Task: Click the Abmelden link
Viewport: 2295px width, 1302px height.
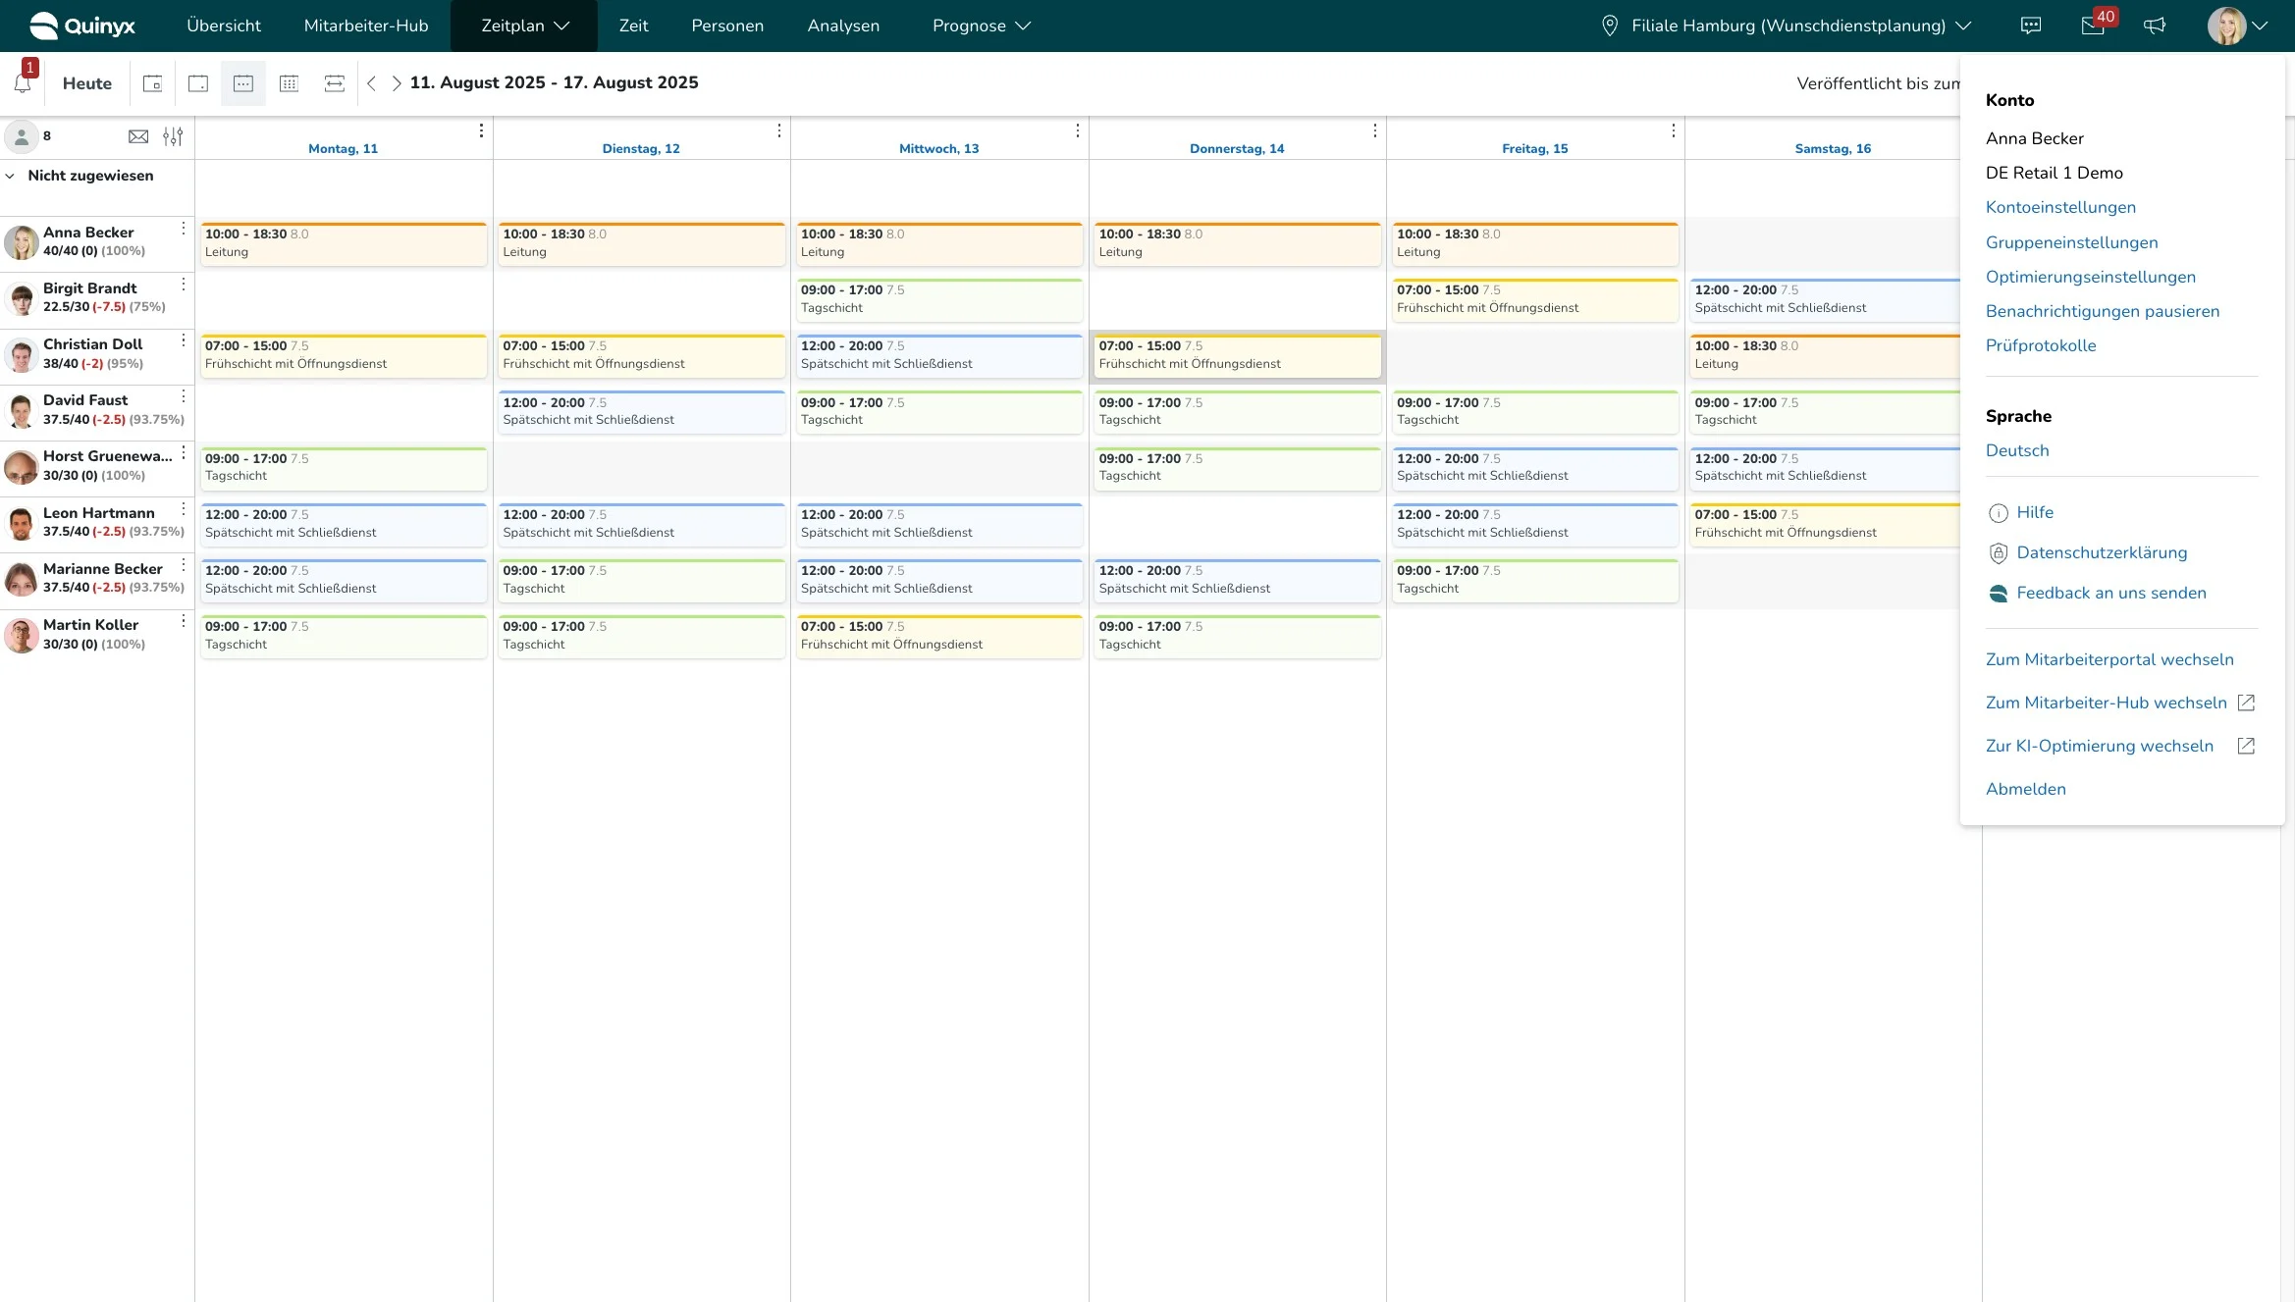Action: pos(2025,789)
